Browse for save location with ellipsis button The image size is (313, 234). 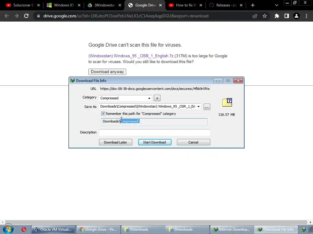[207, 107]
